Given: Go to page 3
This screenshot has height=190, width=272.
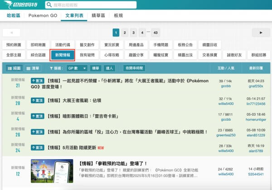Looking at the screenshot, I should 133,33.
